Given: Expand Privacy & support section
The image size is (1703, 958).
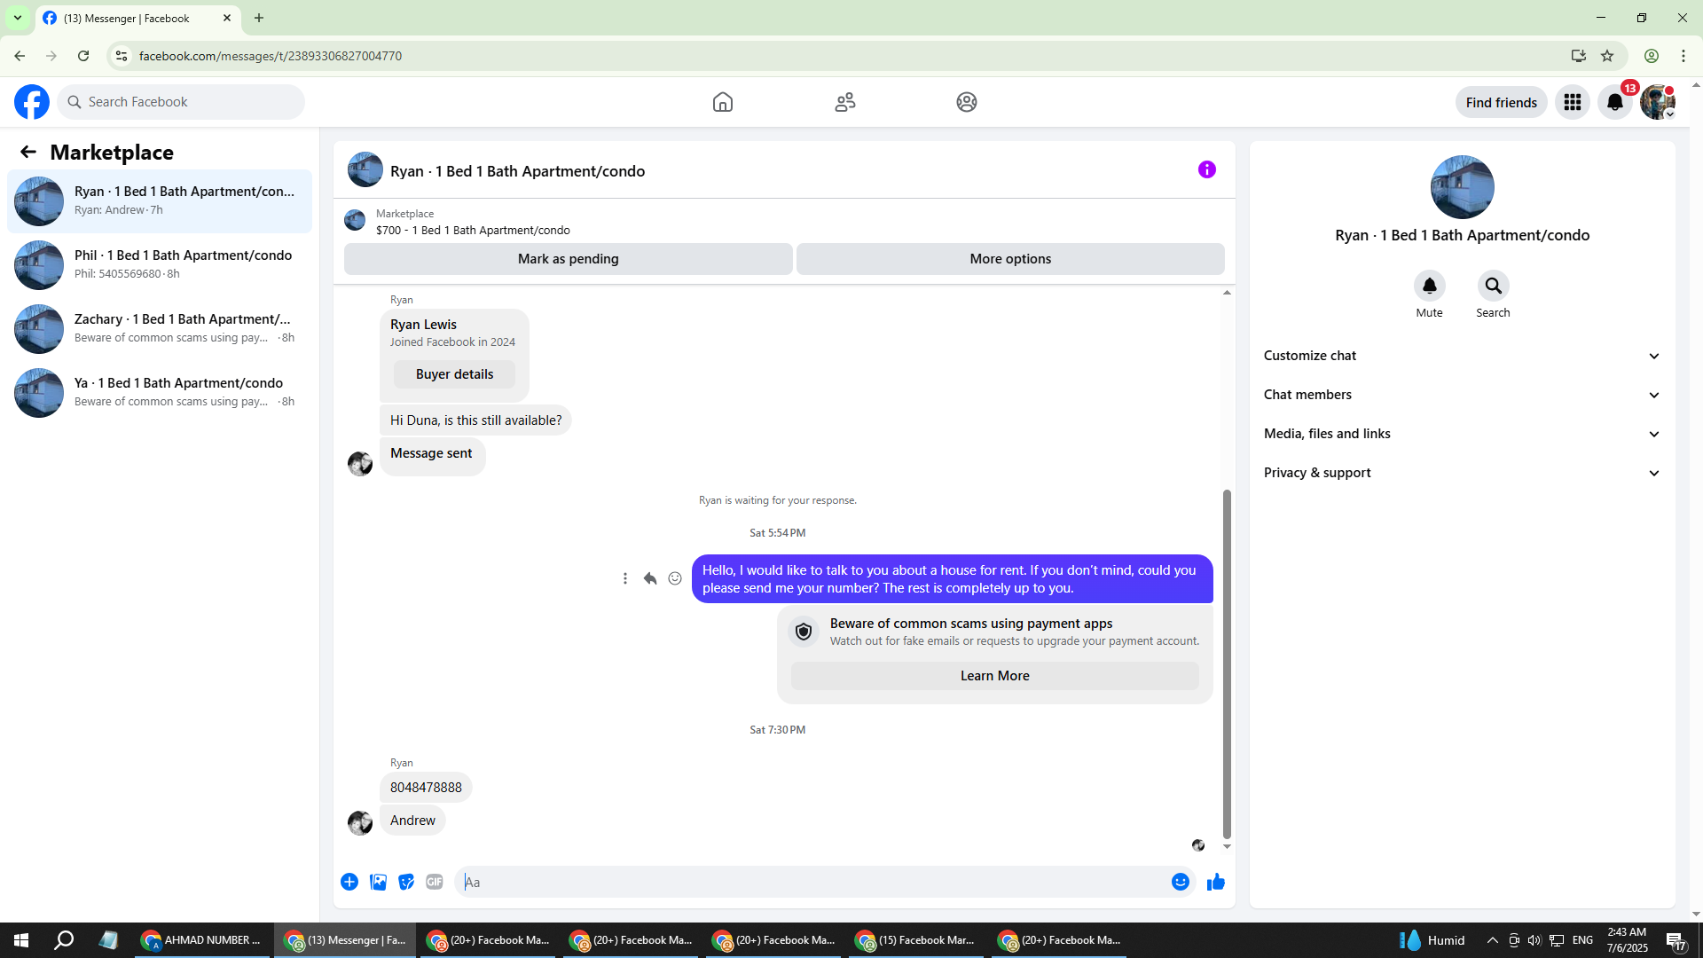Looking at the screenshot, I should 1461,473.
